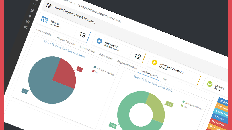Switch to the Program Bilgileri tab

[44, 33]
